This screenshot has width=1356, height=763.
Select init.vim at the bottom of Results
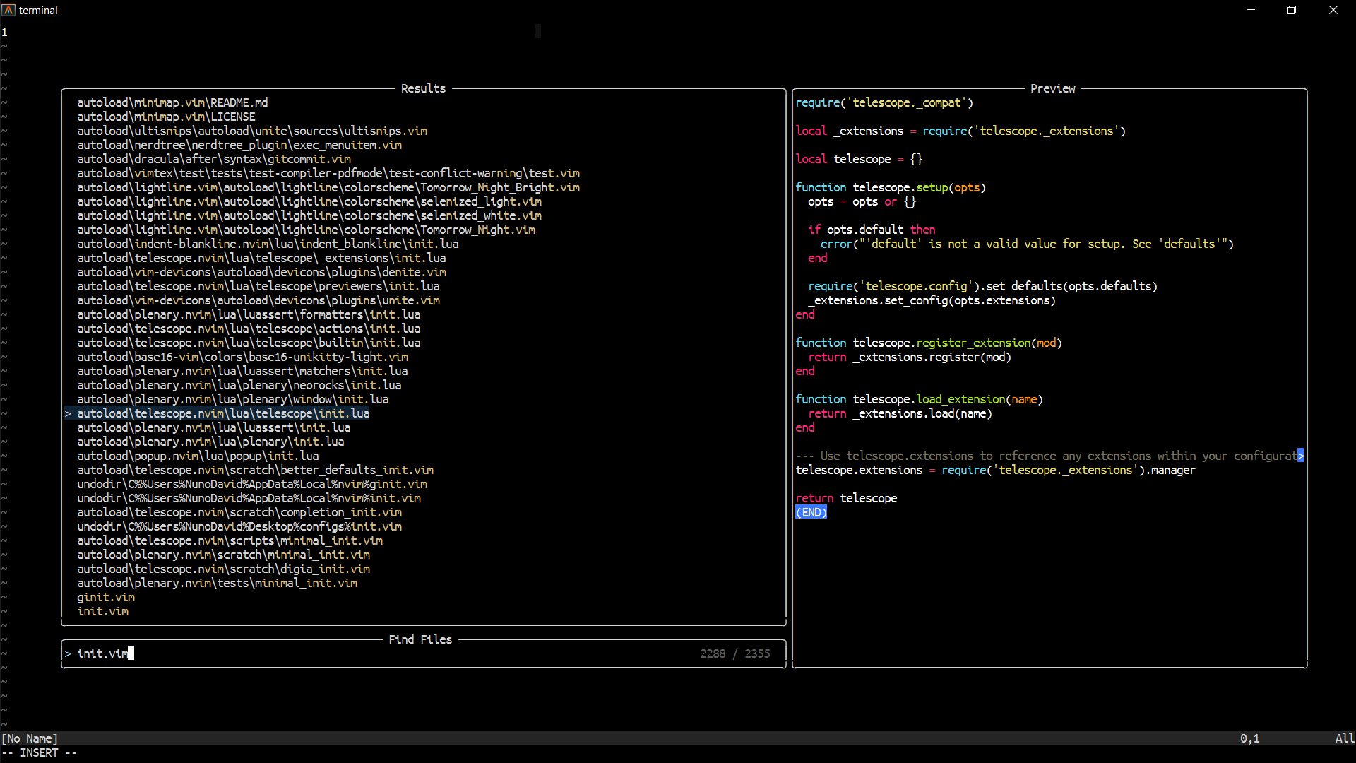tap(103, 611)
